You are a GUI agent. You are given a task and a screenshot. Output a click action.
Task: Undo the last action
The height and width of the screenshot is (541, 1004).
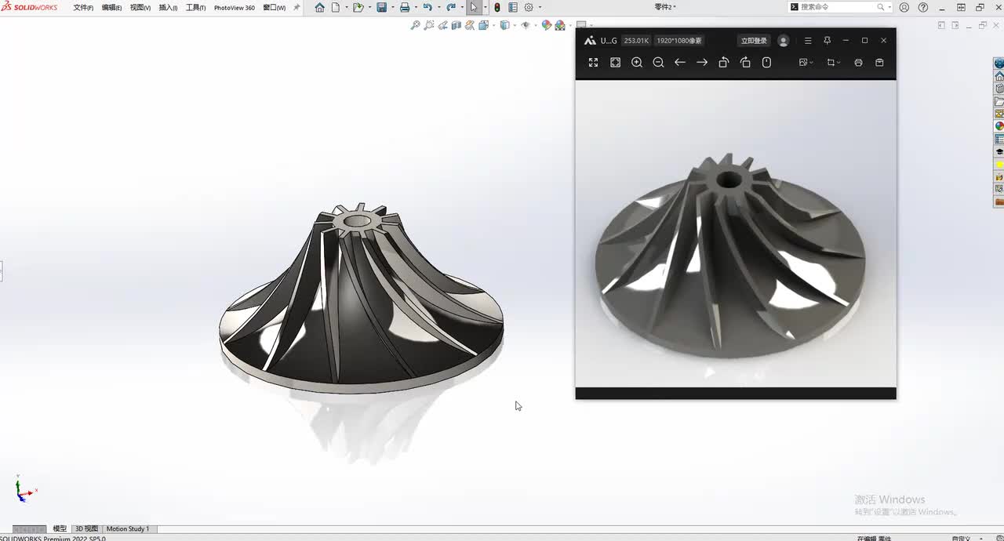427,8
